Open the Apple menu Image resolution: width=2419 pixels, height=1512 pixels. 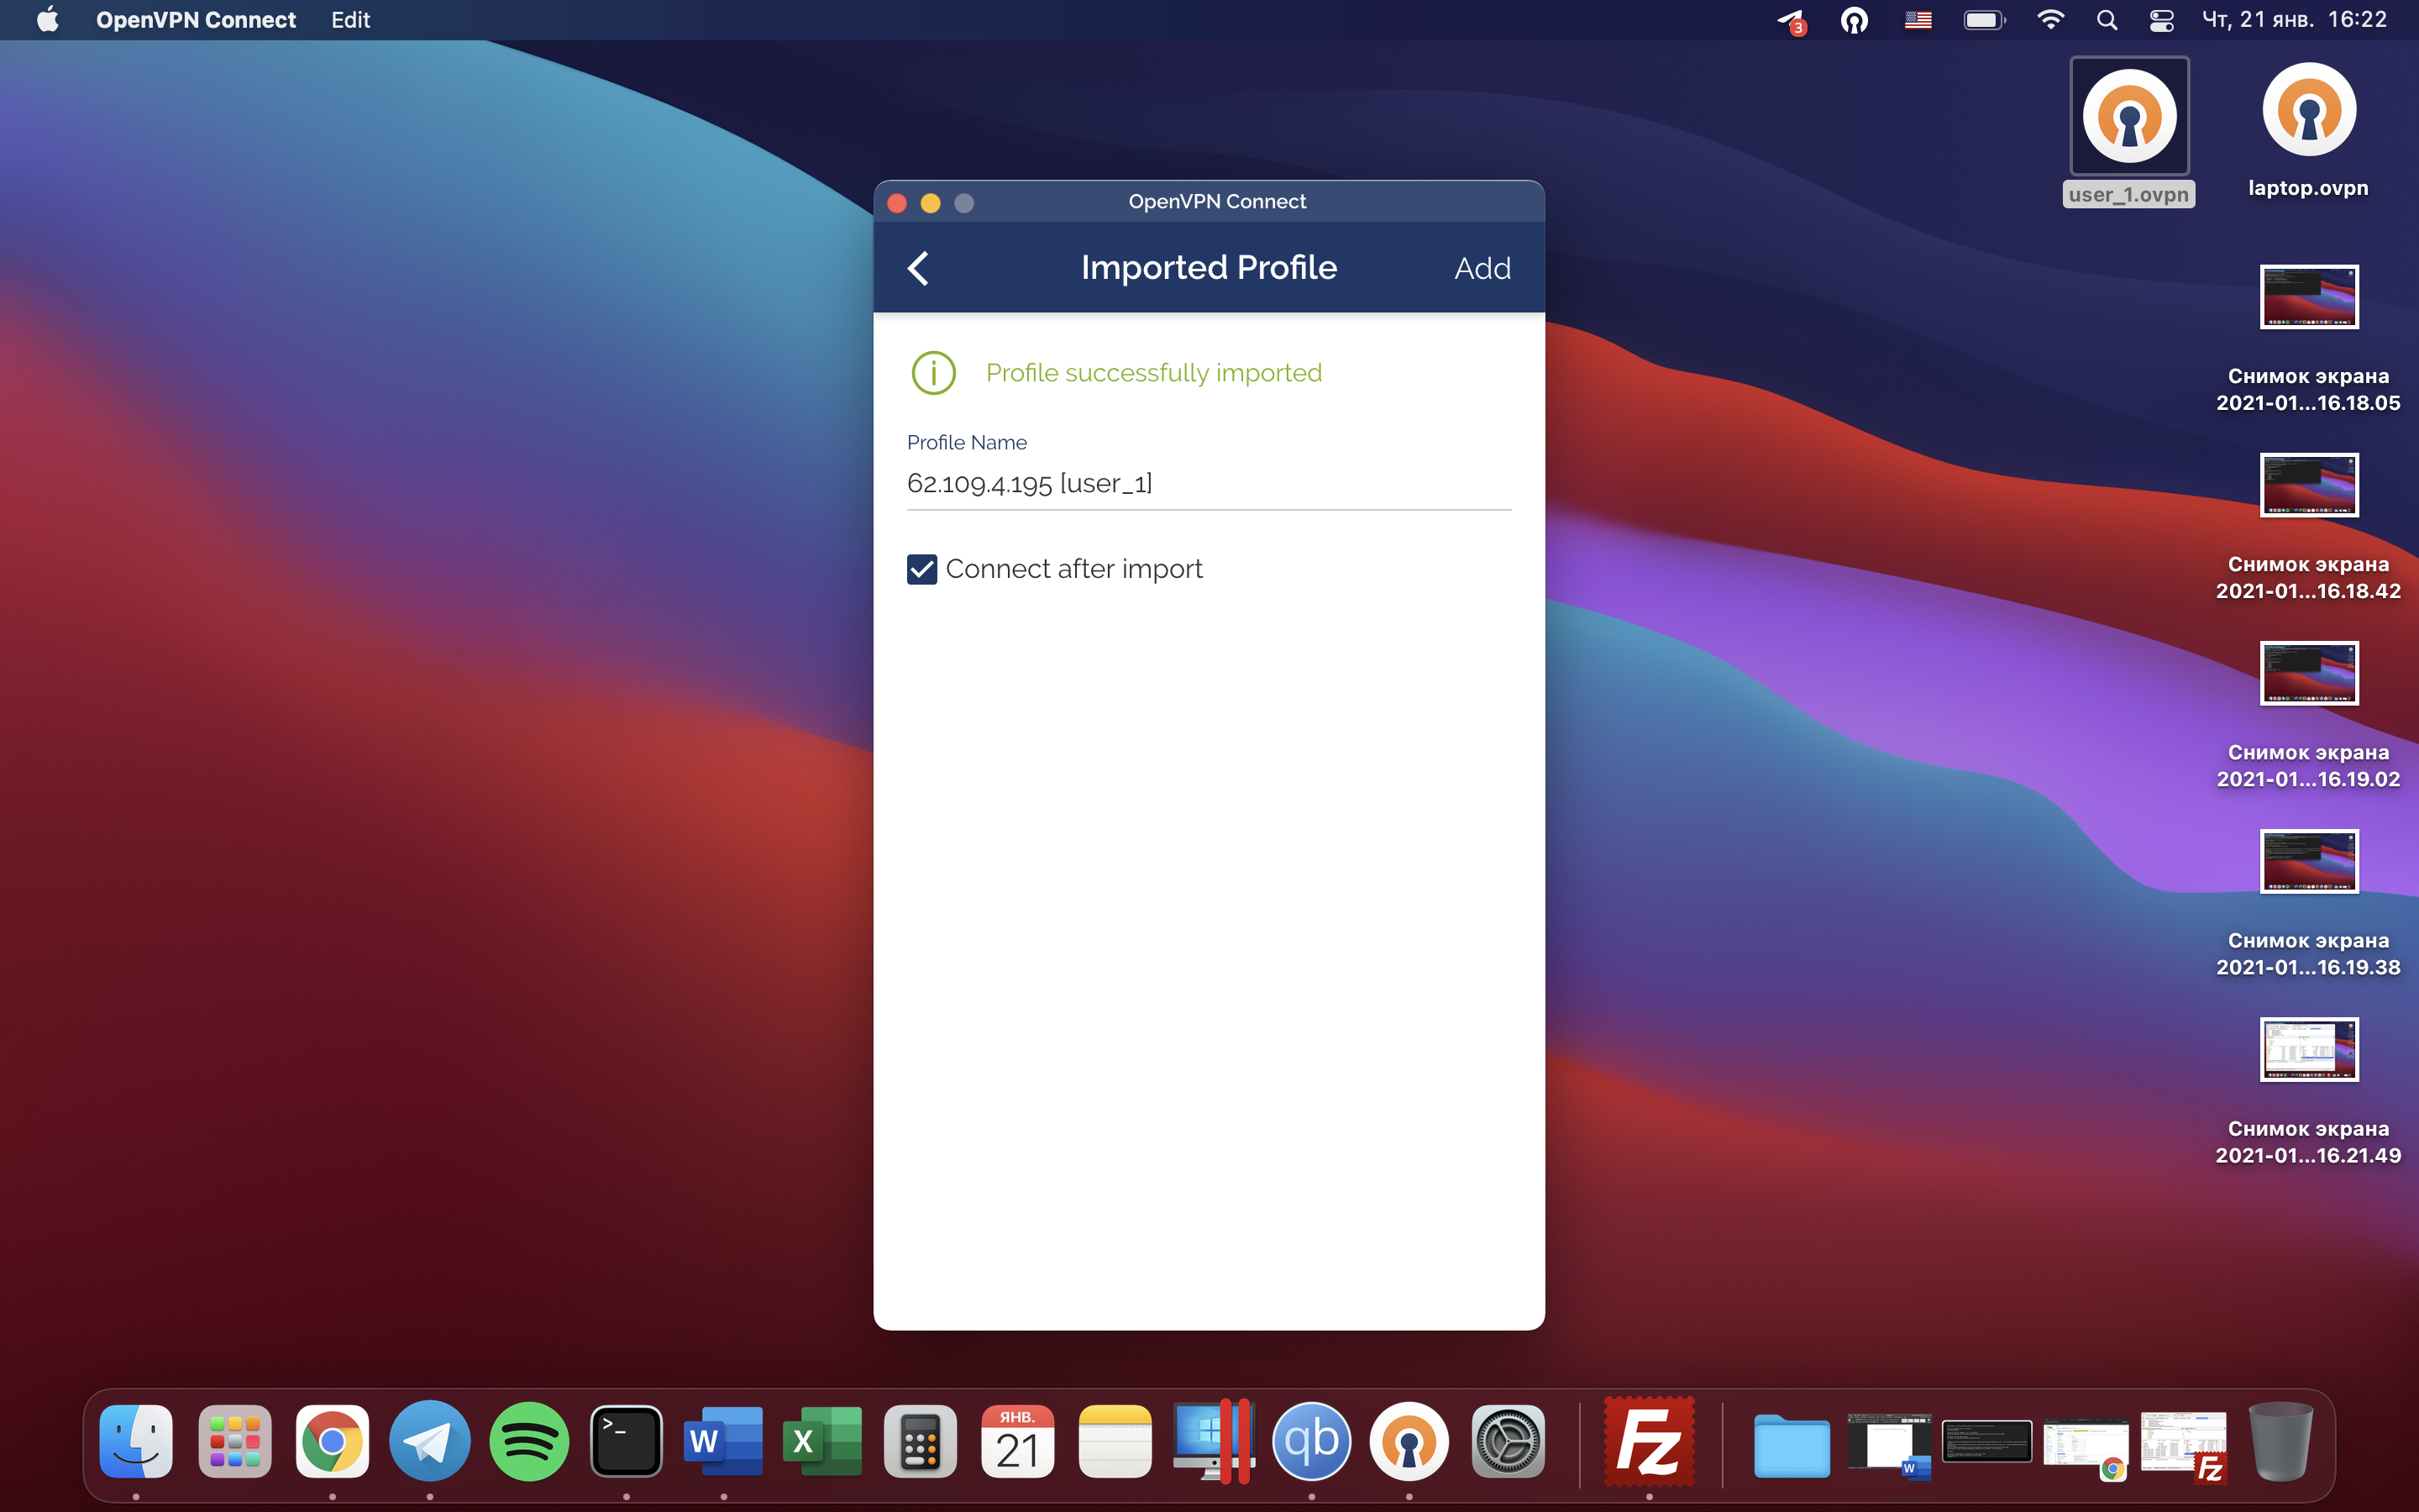click(x=47, y=20)
